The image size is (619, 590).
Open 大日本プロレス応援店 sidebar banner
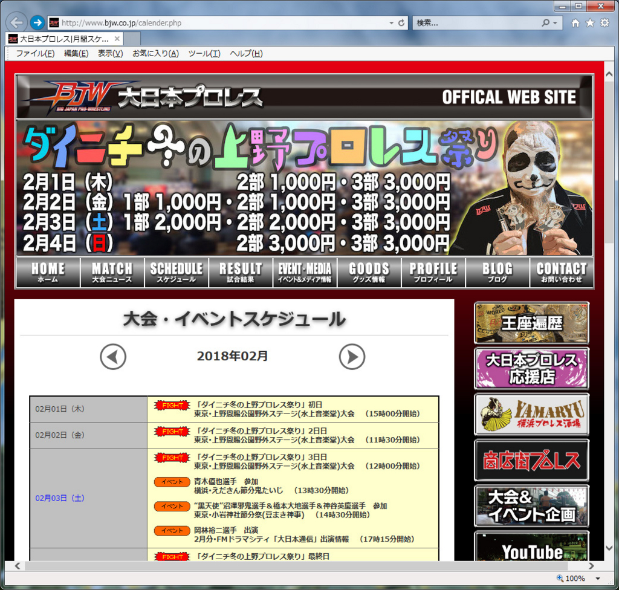pyautogui.click(x=531, y=369)
